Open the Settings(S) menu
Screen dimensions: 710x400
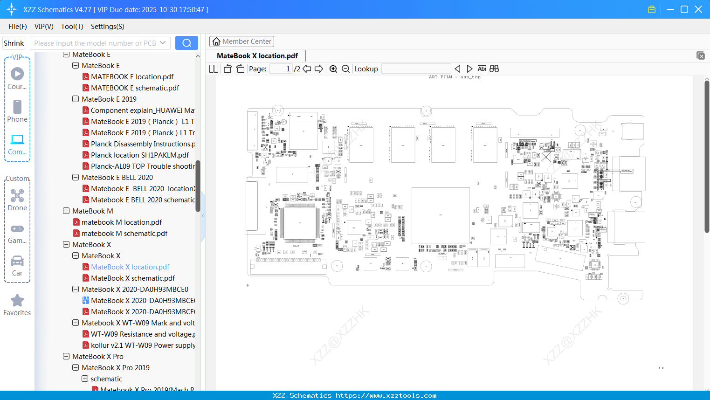pos(108,27)
